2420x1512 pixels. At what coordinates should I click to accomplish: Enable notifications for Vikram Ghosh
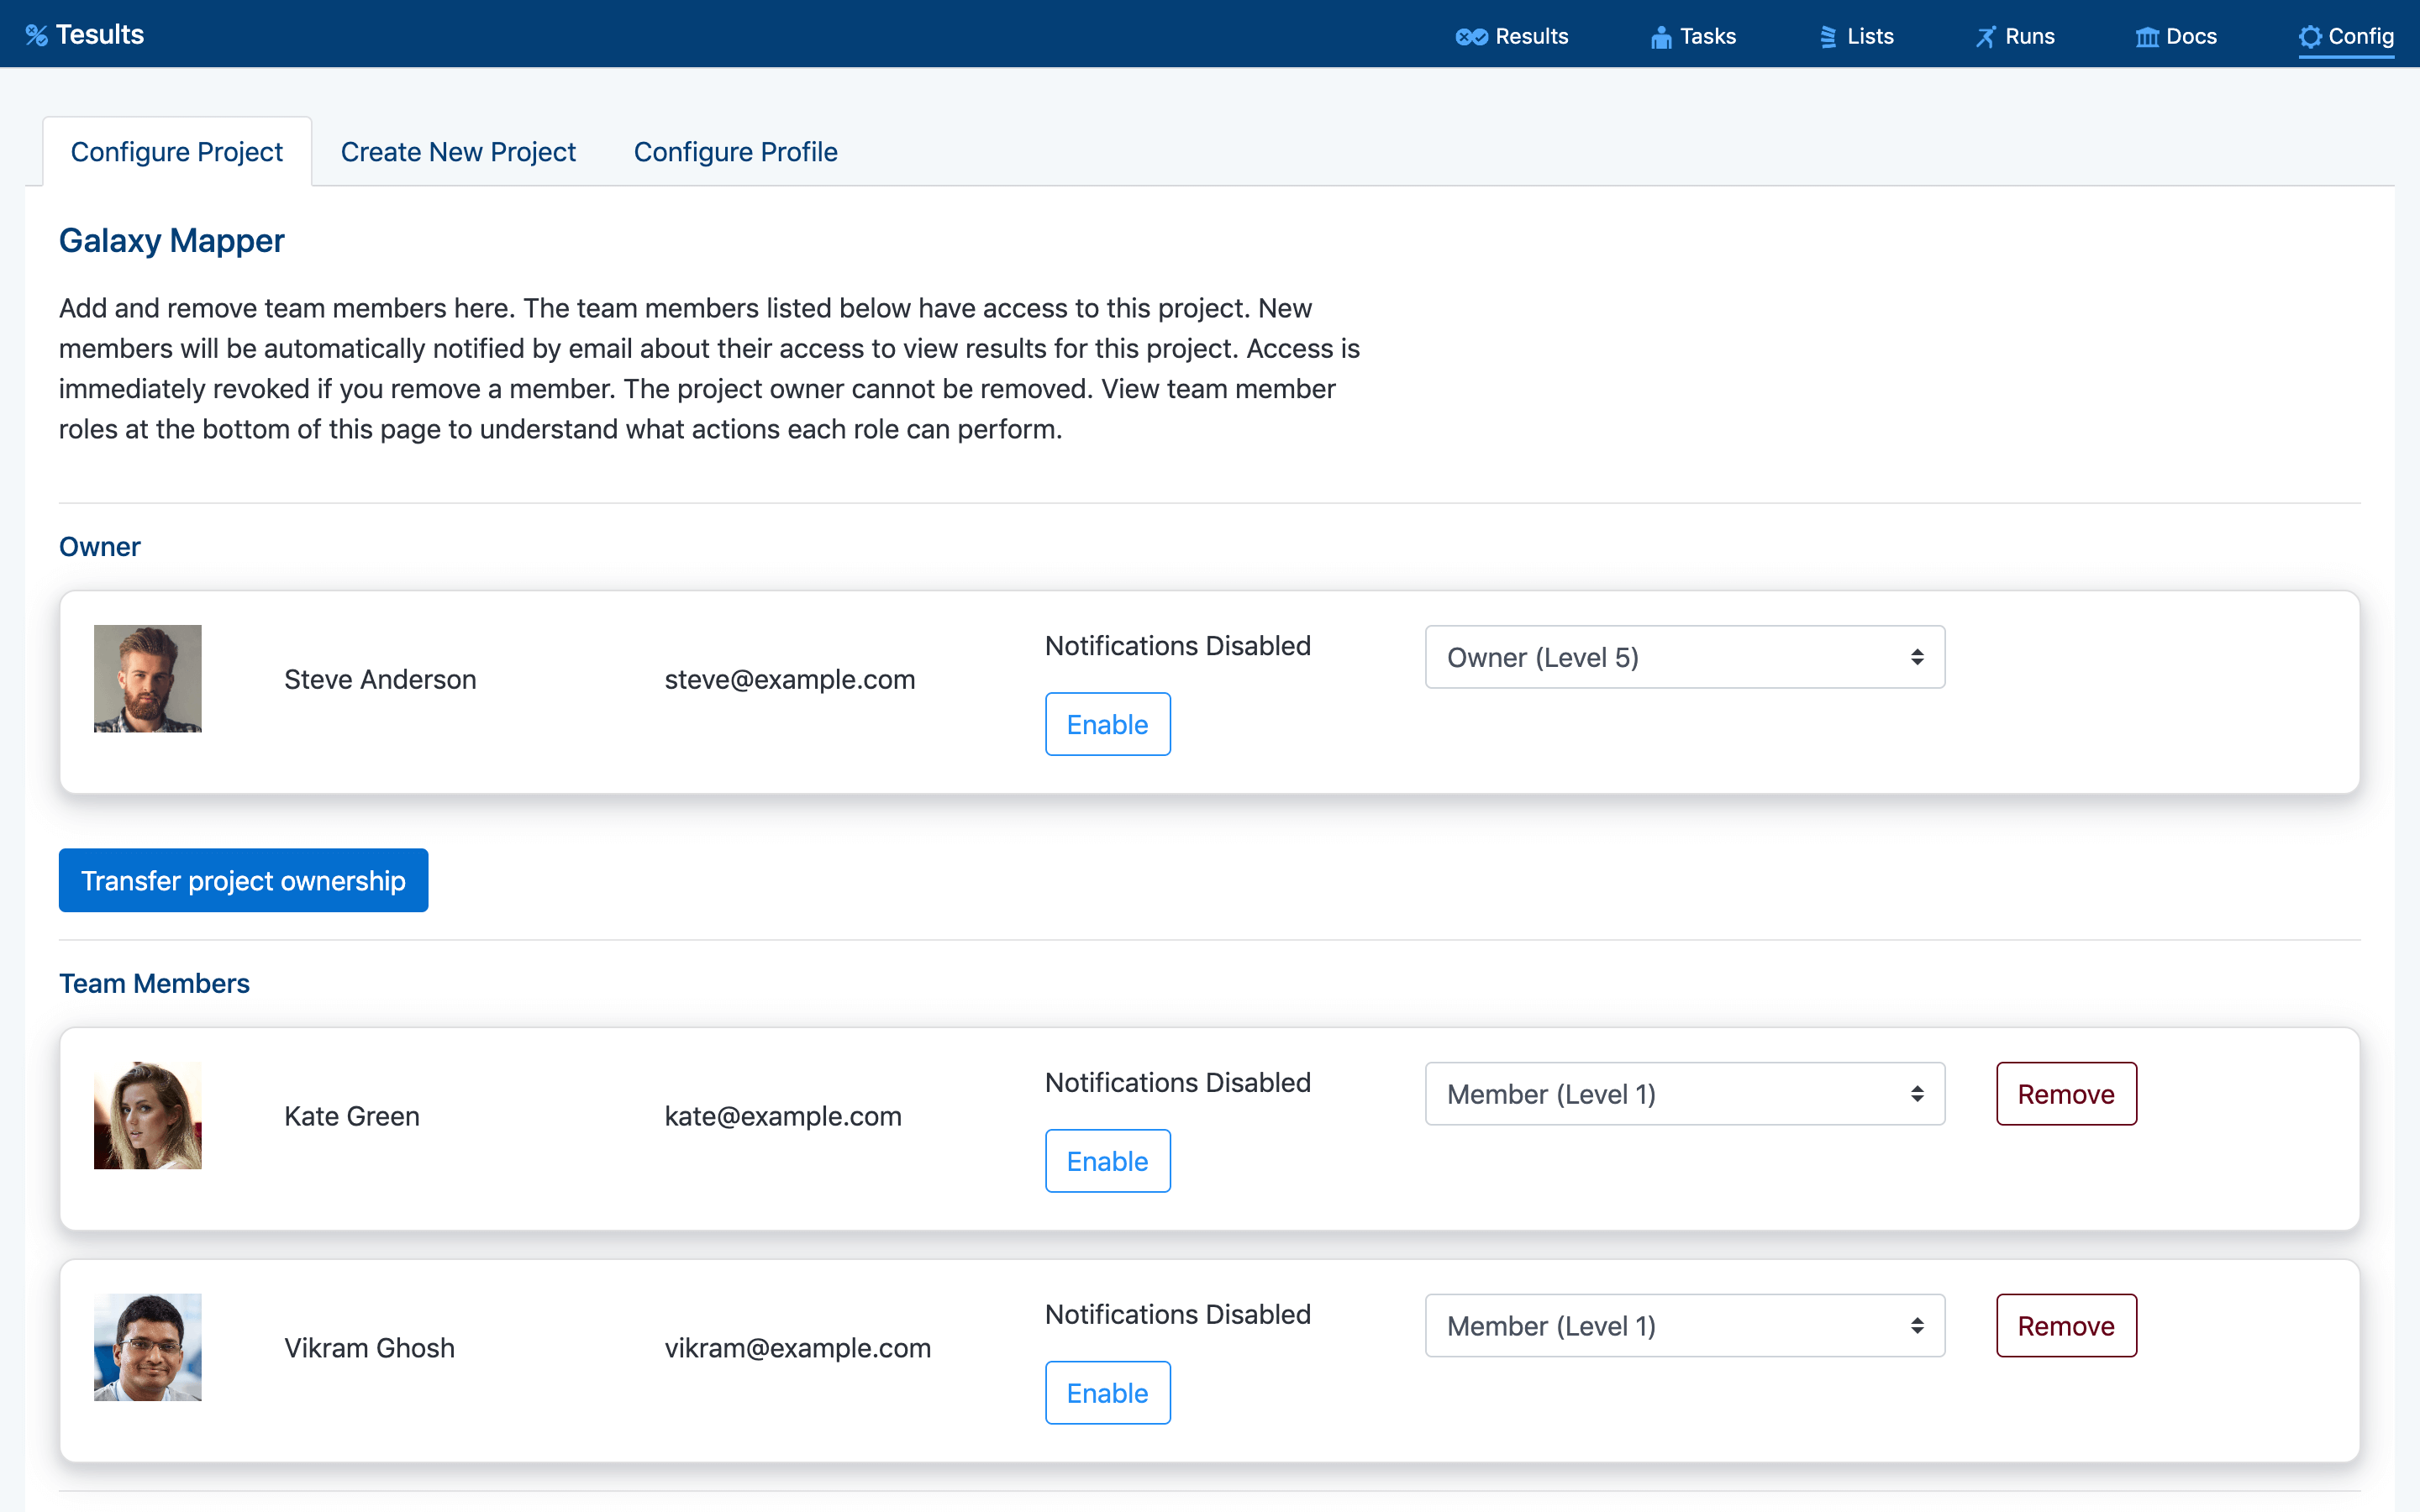1107,1393
